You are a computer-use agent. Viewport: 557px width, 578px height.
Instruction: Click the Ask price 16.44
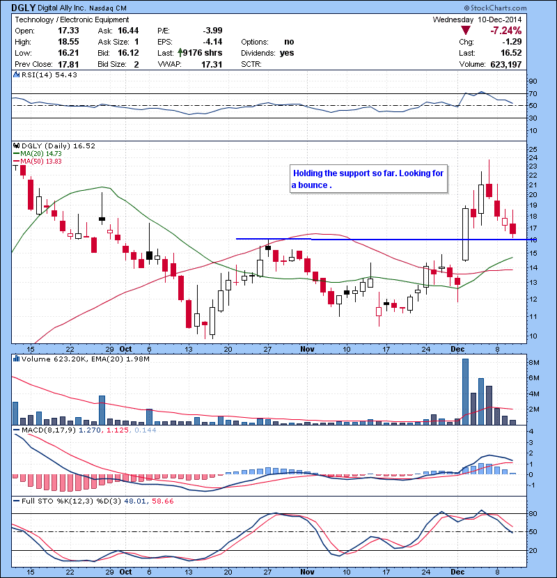point(128,31)
